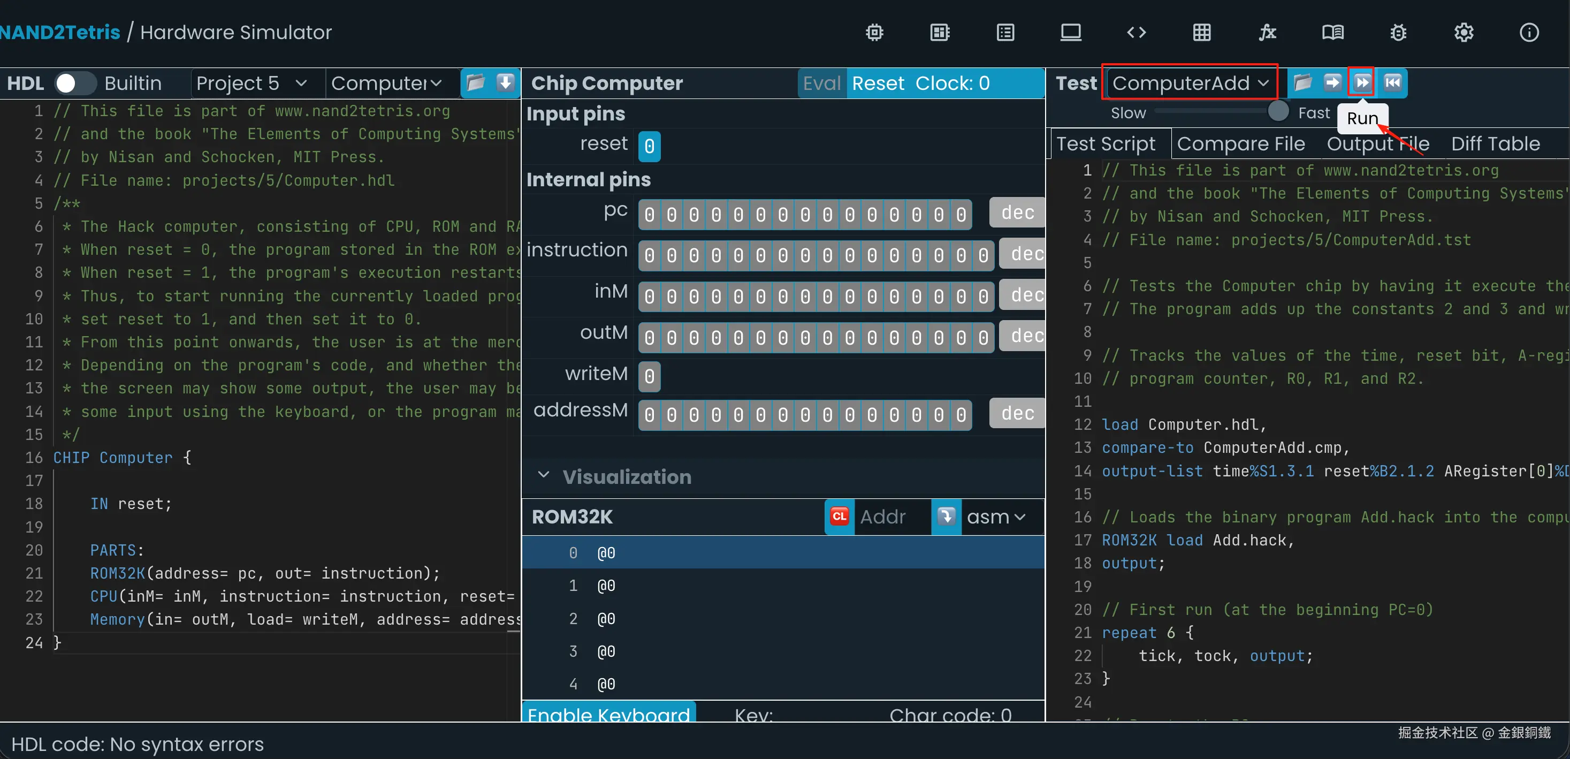Reset the test with rewind icon
Screen dimensions: 1570x759
[1393, 82]
